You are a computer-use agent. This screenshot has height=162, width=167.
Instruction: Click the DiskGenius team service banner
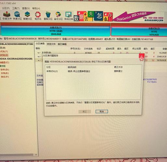[138, 17]
